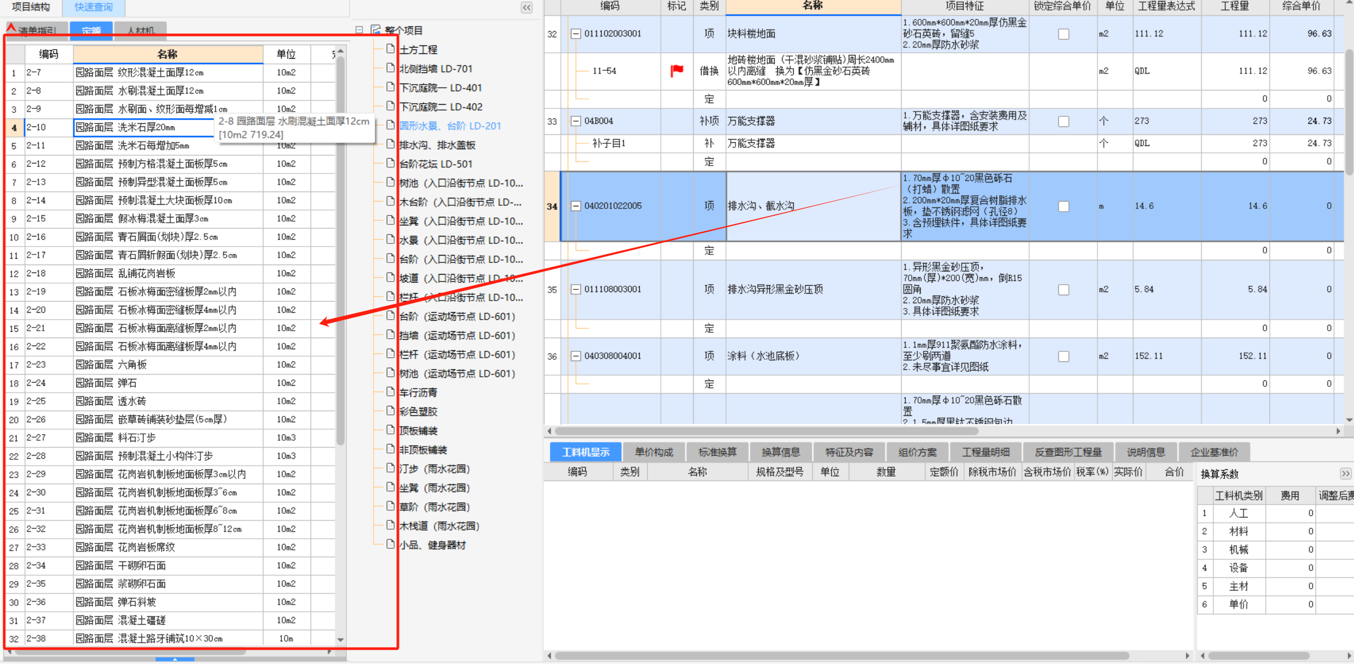Open the 组价方案 tab
Viewport: 1354px width, 664px height.
917,452
